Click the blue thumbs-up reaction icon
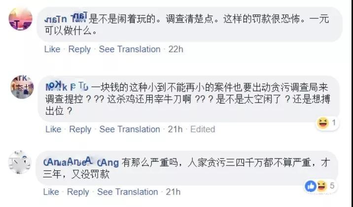Screen dimensions: 353x207 (311, 186)
